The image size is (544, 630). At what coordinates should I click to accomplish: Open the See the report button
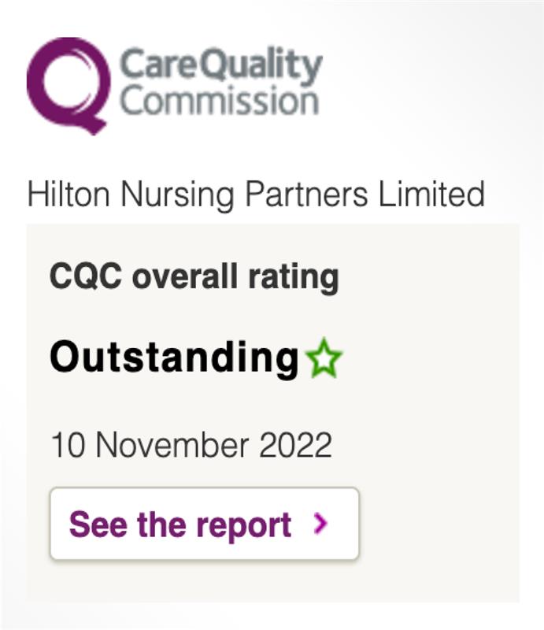205,524
